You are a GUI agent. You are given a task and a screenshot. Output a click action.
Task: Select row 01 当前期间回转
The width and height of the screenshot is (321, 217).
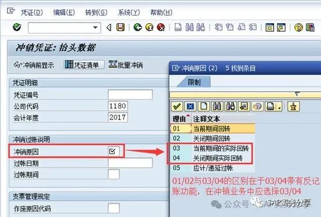pyautogui.click(x=213, y=128)
